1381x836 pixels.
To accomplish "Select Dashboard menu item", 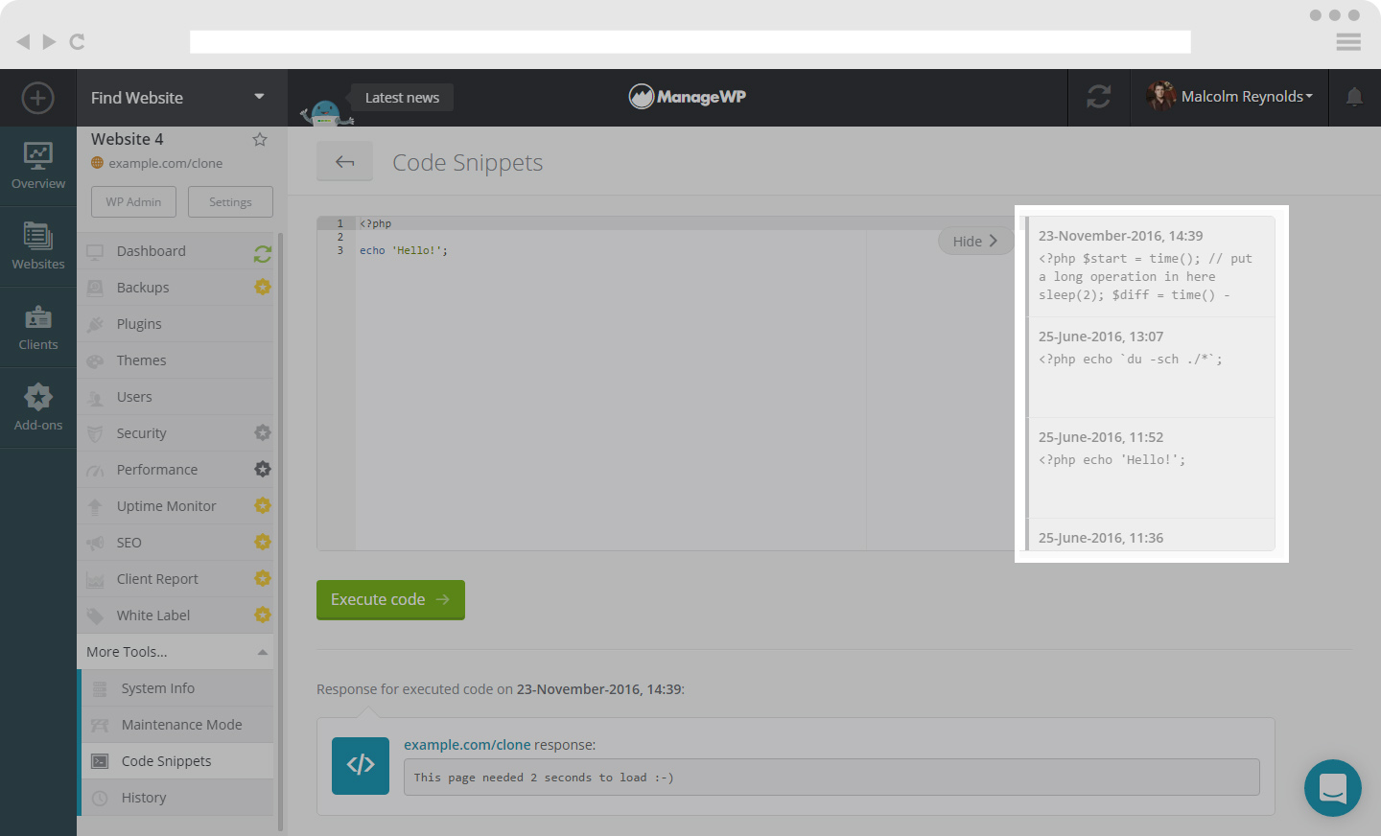I will click(176, 251).
